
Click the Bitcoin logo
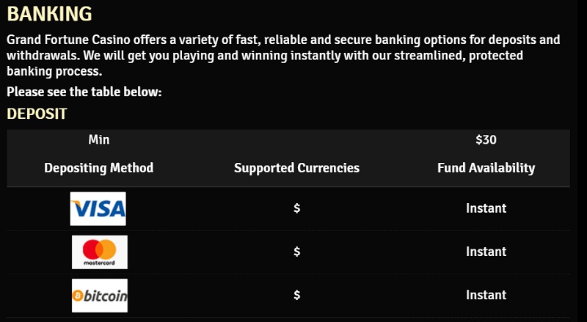pos(100,296)
